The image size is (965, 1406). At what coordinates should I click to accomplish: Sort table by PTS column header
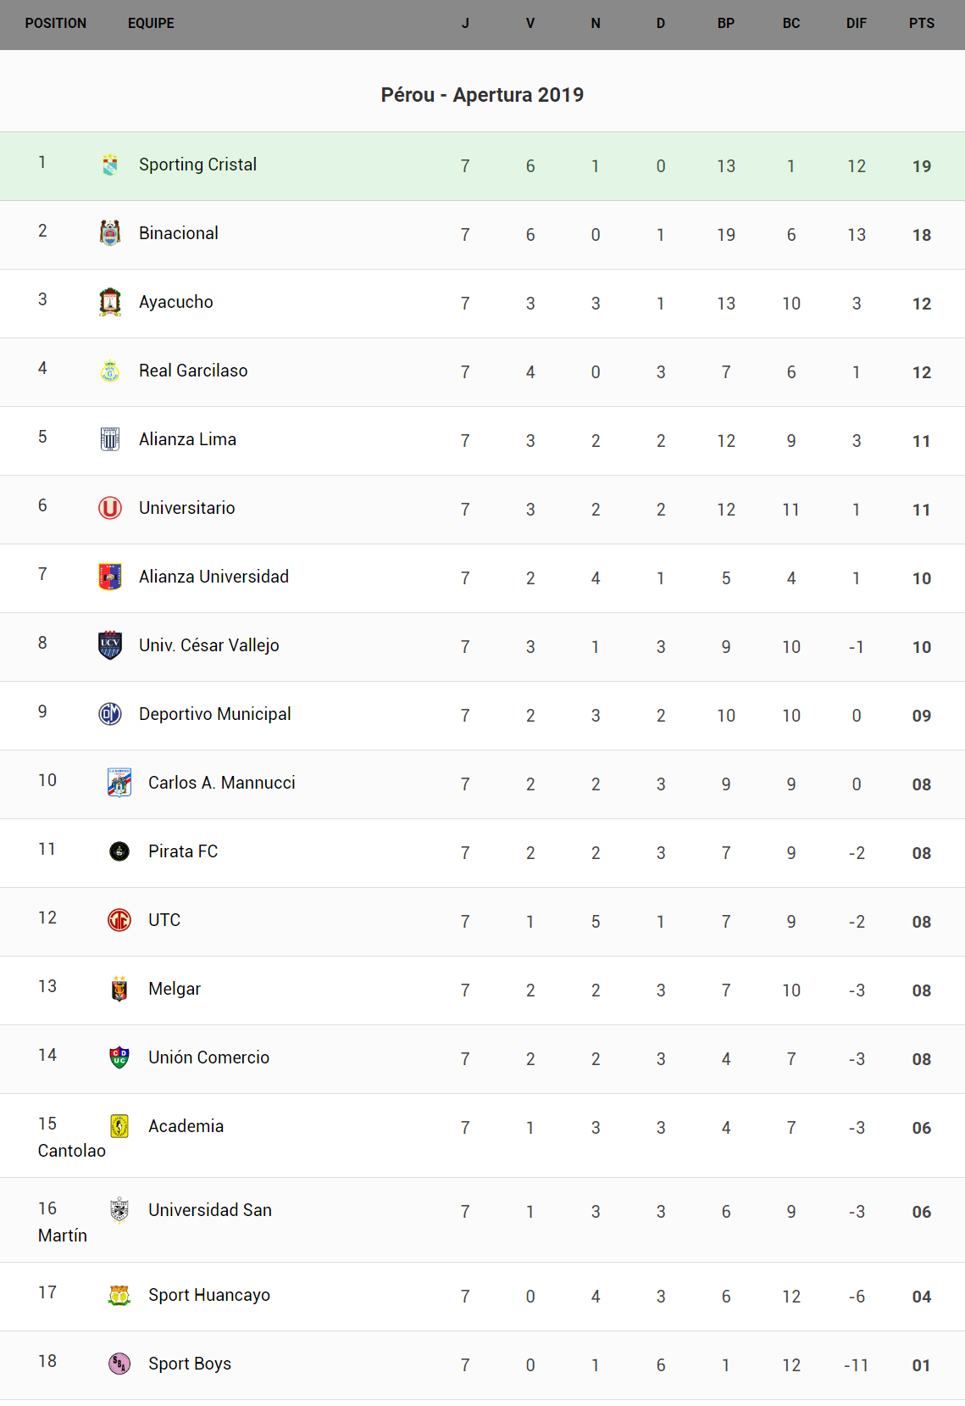(922, 24)
